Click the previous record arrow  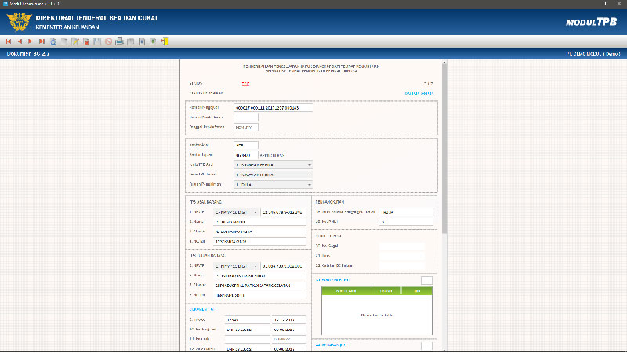click(x=20, y=41)
